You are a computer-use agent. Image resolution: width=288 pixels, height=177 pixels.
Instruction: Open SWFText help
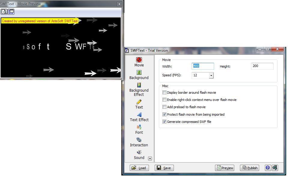pos(267,168)
